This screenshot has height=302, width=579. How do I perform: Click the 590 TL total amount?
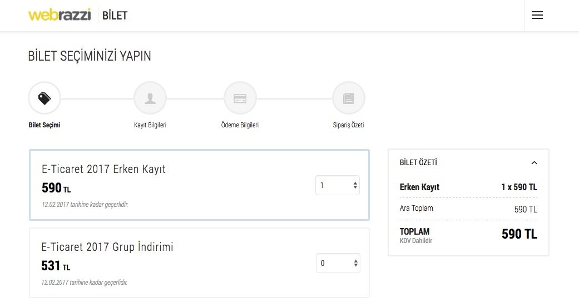[x=519, y=234]
